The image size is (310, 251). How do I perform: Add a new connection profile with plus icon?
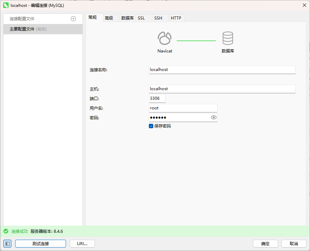pyautogui.click(x=73, y=19)
